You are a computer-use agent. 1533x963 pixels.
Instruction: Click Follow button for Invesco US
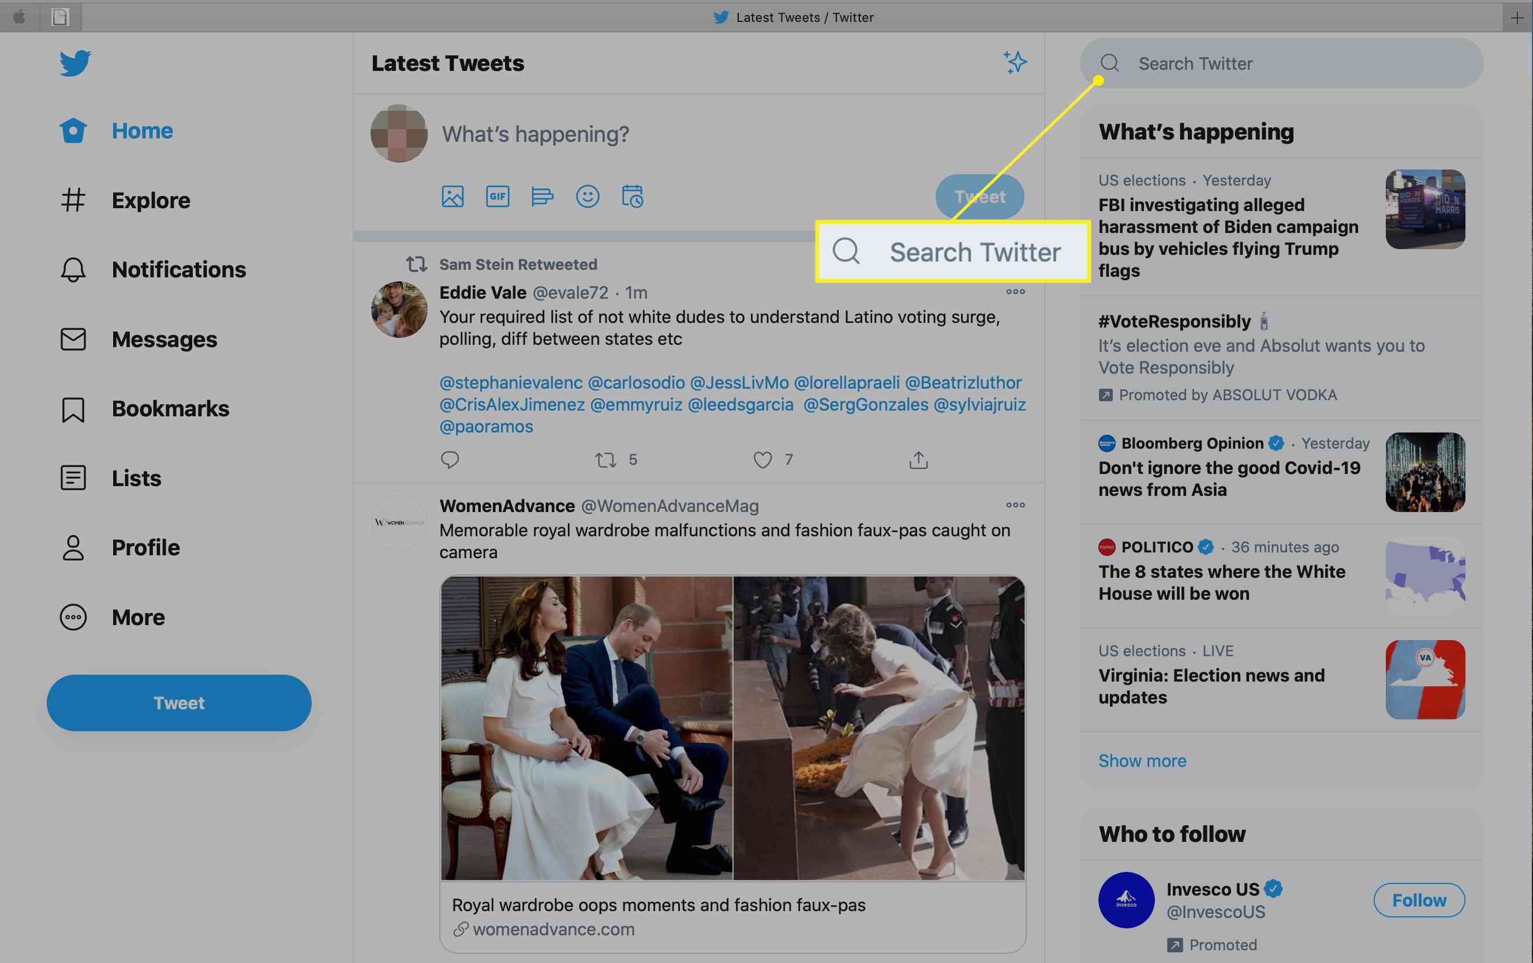(1419, 898)
